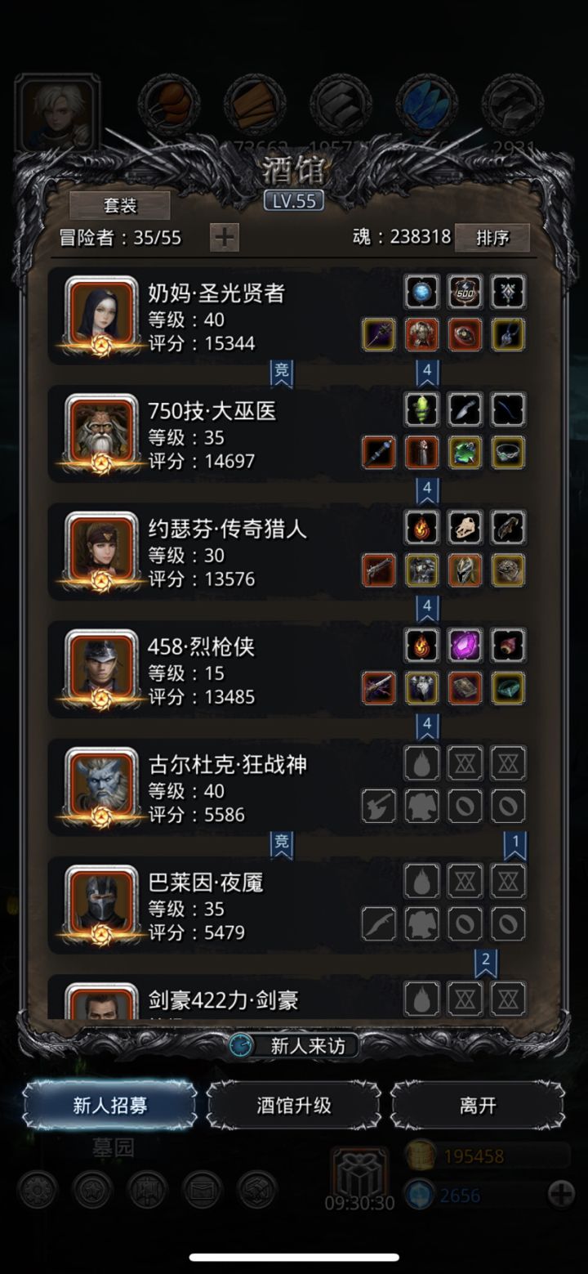
Task: Tap the purple gem skill of 458·烈枪侠
Action: 465,646
